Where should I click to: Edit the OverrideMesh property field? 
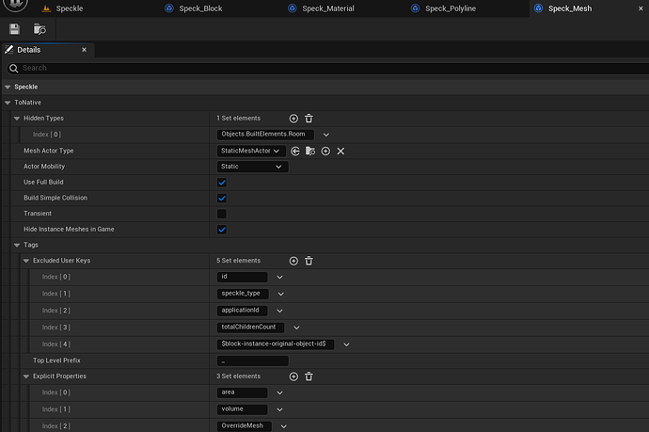245,425
